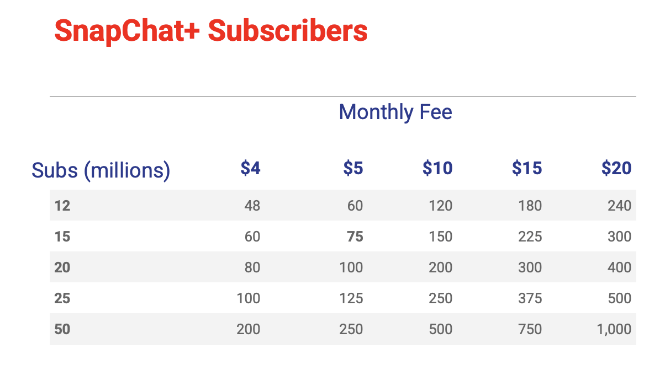Select the 20 million subs row label
665x365 pixels.
[x=62, y=267]
